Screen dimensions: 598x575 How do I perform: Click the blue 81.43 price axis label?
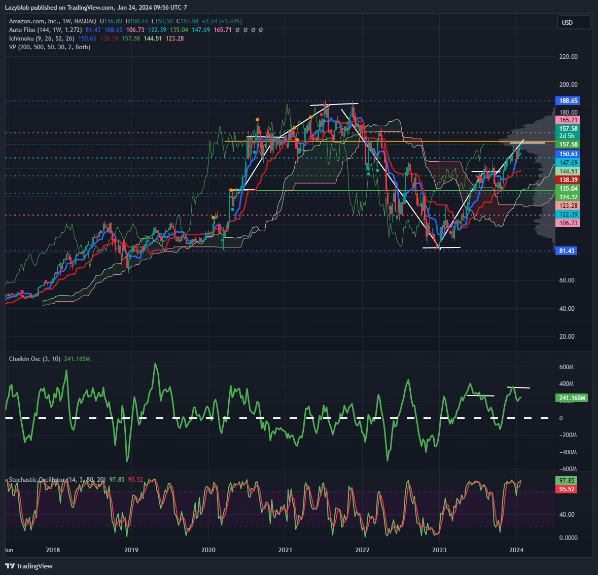coord(567,251)
